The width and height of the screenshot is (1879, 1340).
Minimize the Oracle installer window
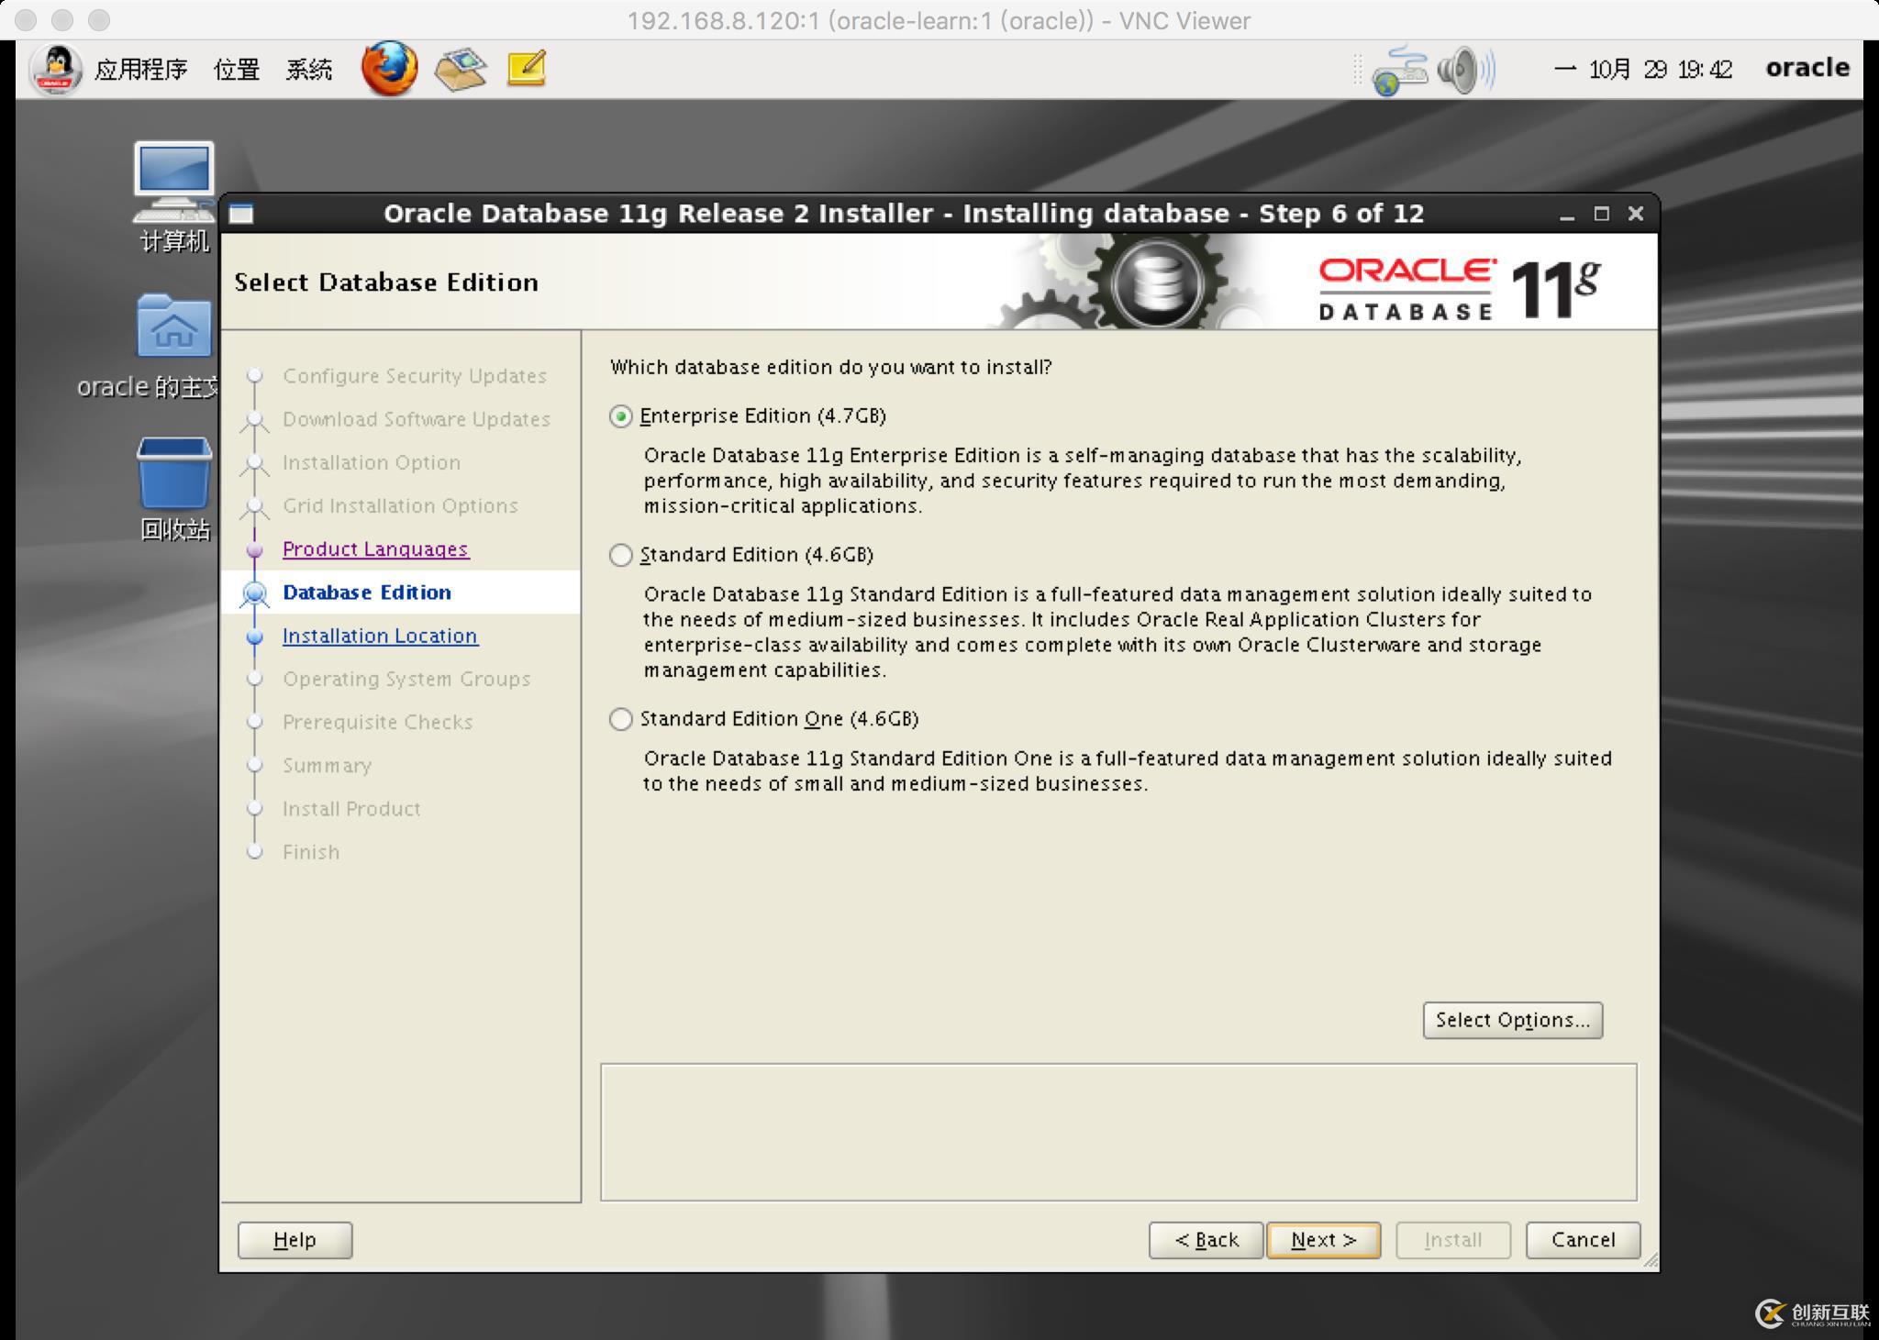pos(1567,215)
